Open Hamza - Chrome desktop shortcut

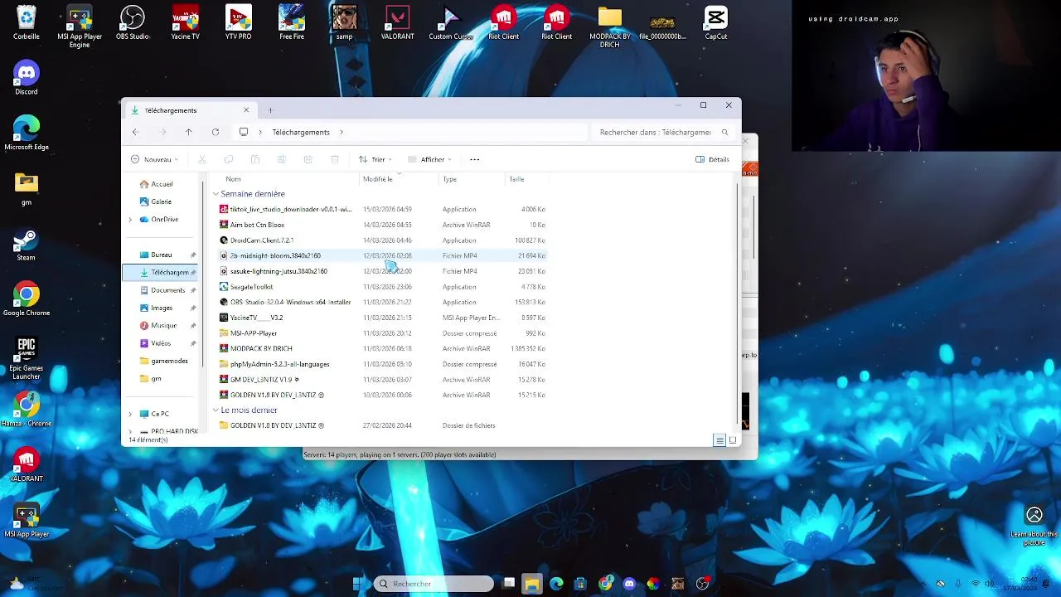click(27, 410)
